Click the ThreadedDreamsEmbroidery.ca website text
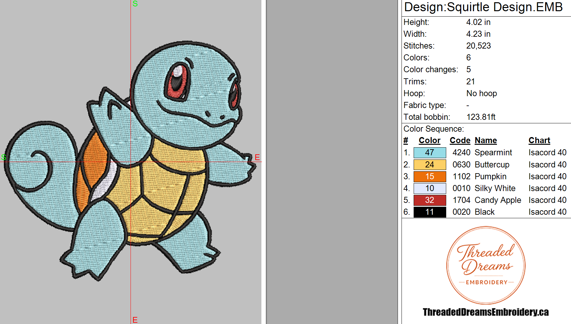 pos(486,312)
